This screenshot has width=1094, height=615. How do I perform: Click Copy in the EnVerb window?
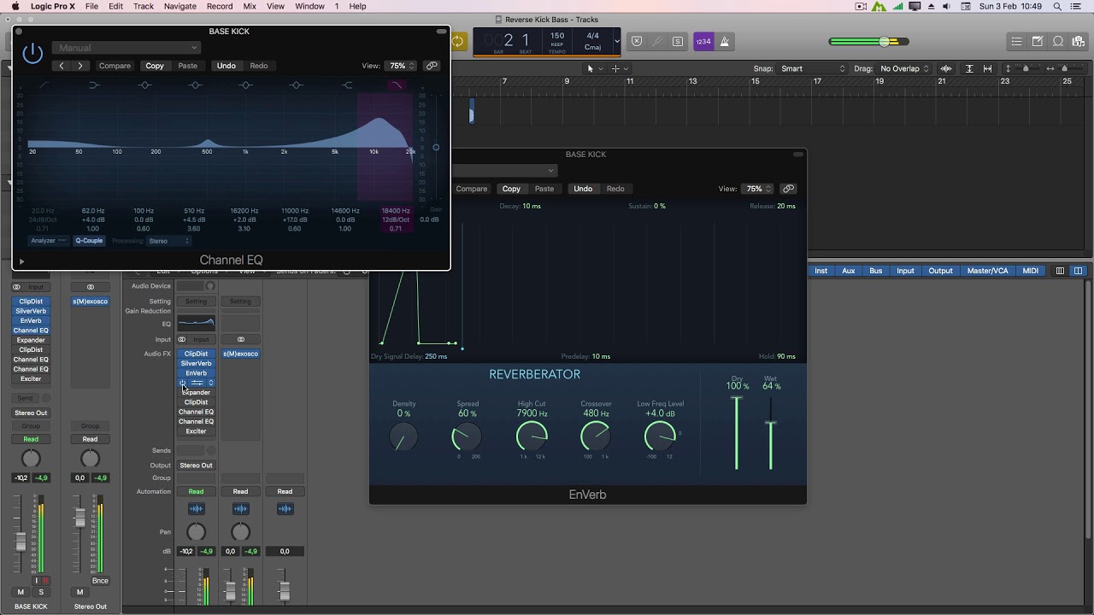pyautogui.click(x=511, y=189)
